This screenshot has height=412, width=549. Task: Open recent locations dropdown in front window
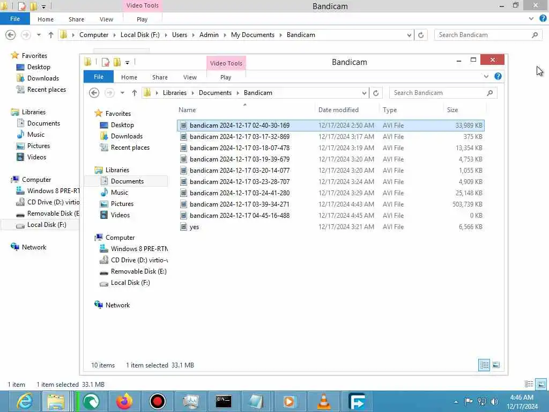coord(122,93)
